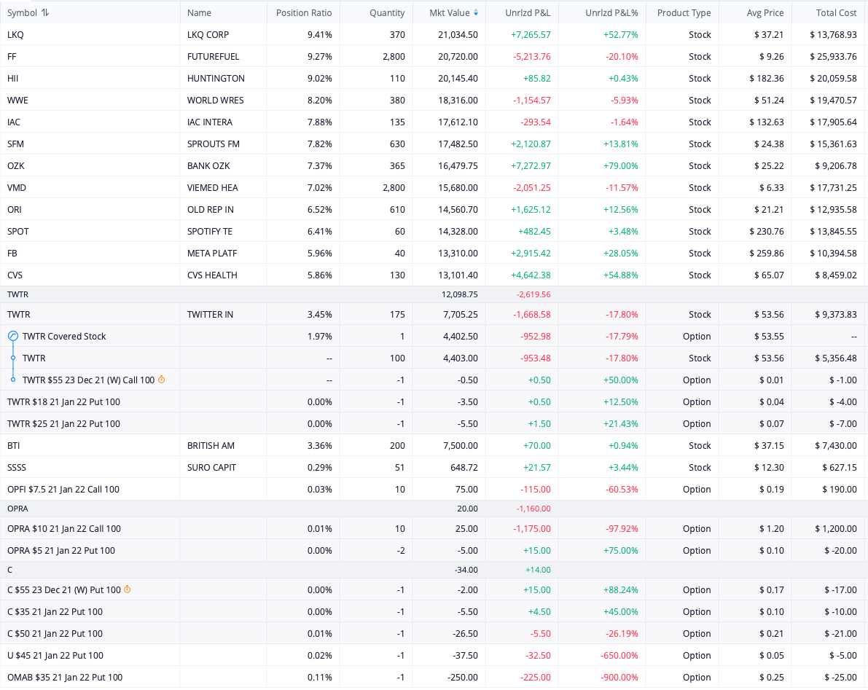The image size is (868, 690).
Task: Click OPRA group P&L -1,160.00
Action: (x=533, y=509)
